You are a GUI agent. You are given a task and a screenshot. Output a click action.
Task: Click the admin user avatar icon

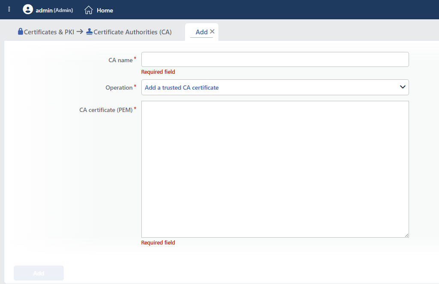pos(28,9)
